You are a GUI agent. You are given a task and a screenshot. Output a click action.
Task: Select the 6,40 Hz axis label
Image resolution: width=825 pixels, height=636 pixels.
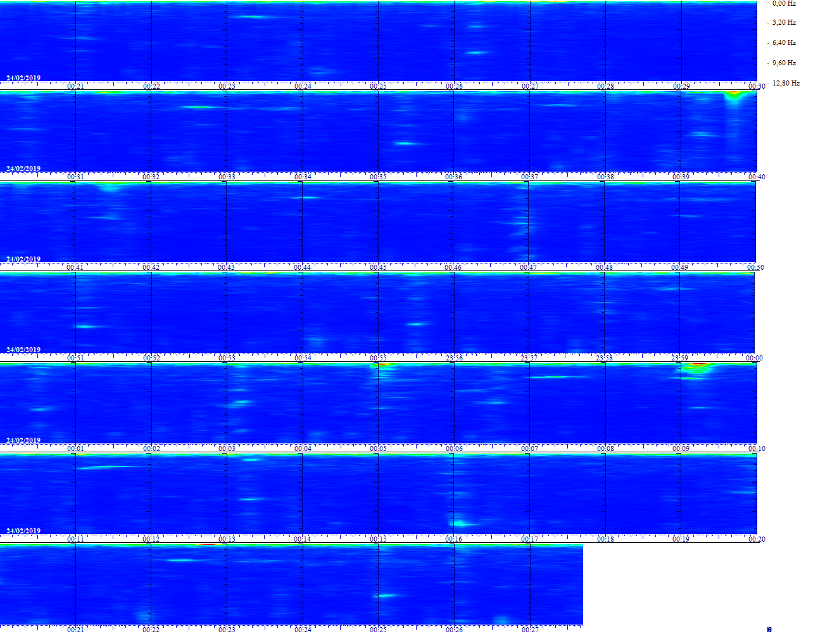coord(784,42)
